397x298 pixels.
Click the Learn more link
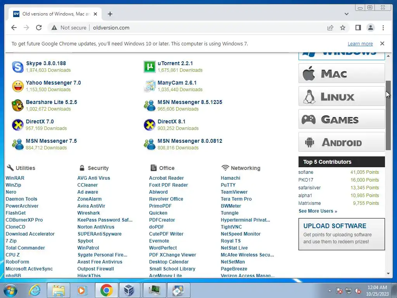click(x=360, y=43)
